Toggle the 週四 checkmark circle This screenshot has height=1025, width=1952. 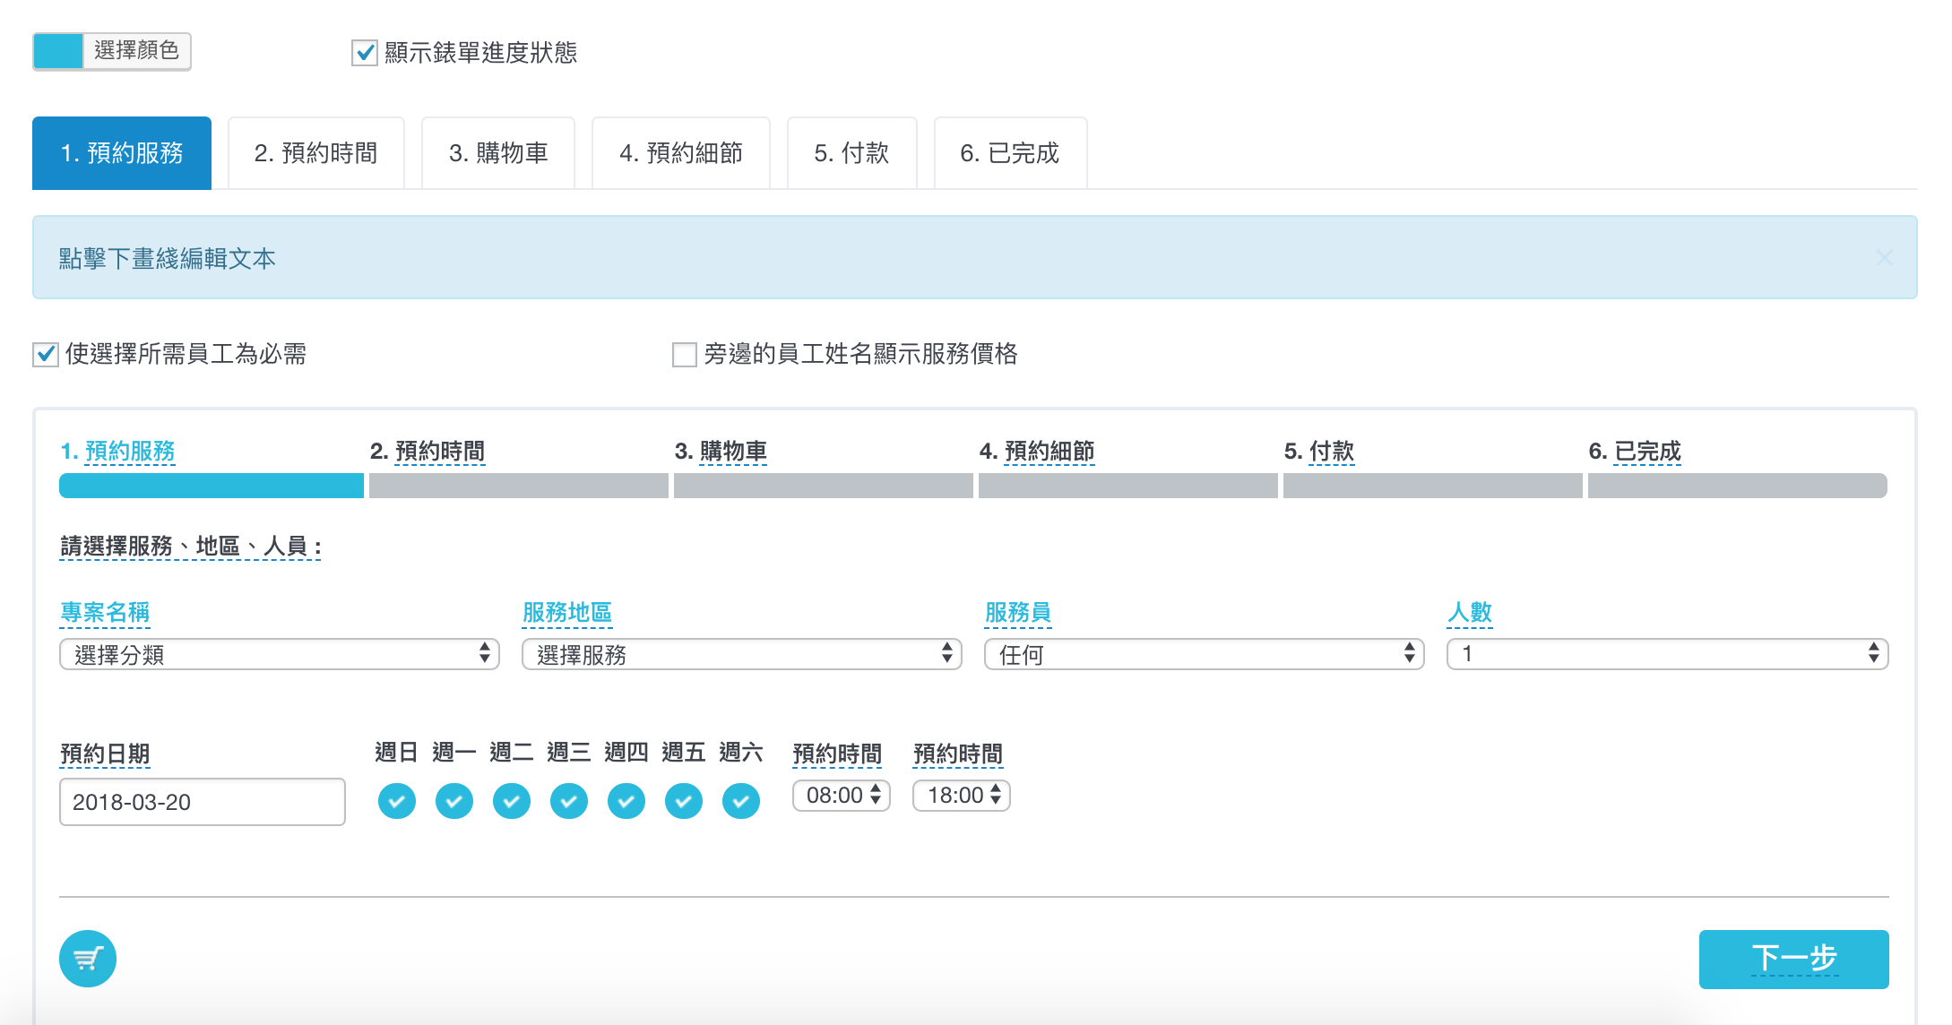pos(626,801)
